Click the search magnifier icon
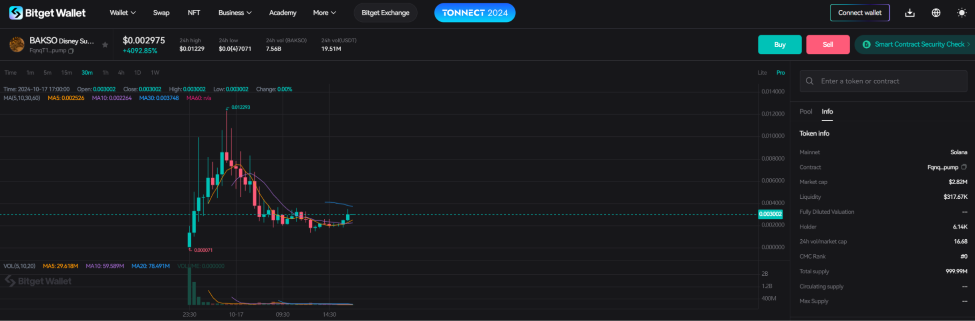Viewport: 975px width, 321px height. (810, 81)
